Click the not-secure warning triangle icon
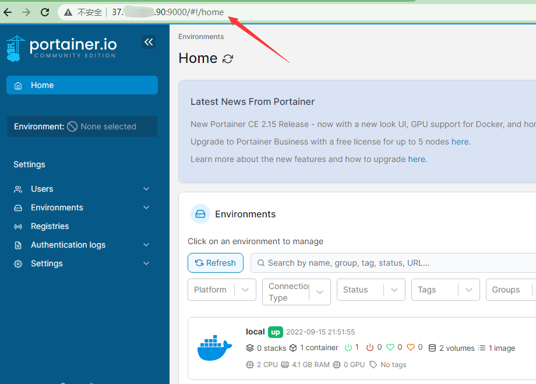 click(68, 12)
